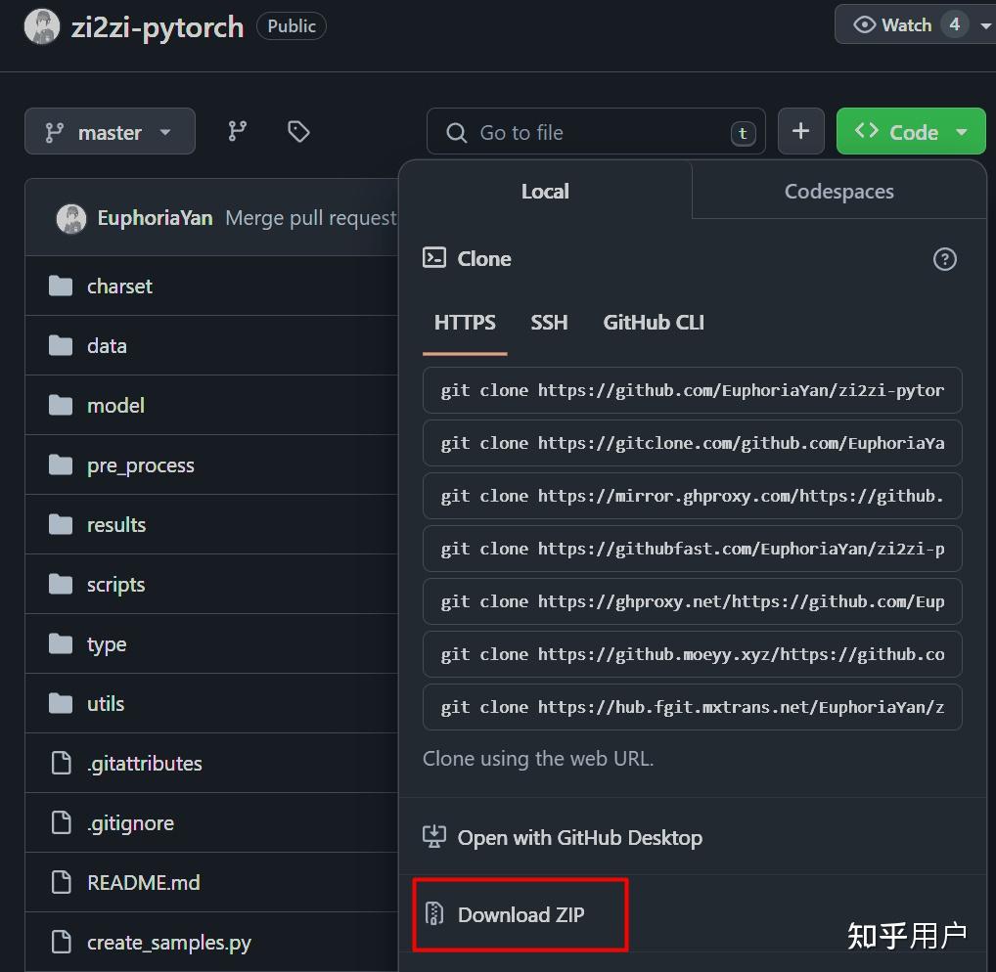Select the SSH clone tab
This screenshot has width=996, height=972.
[x=549, y=322]
